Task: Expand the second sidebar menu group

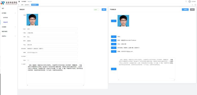Action: (9, 27)
